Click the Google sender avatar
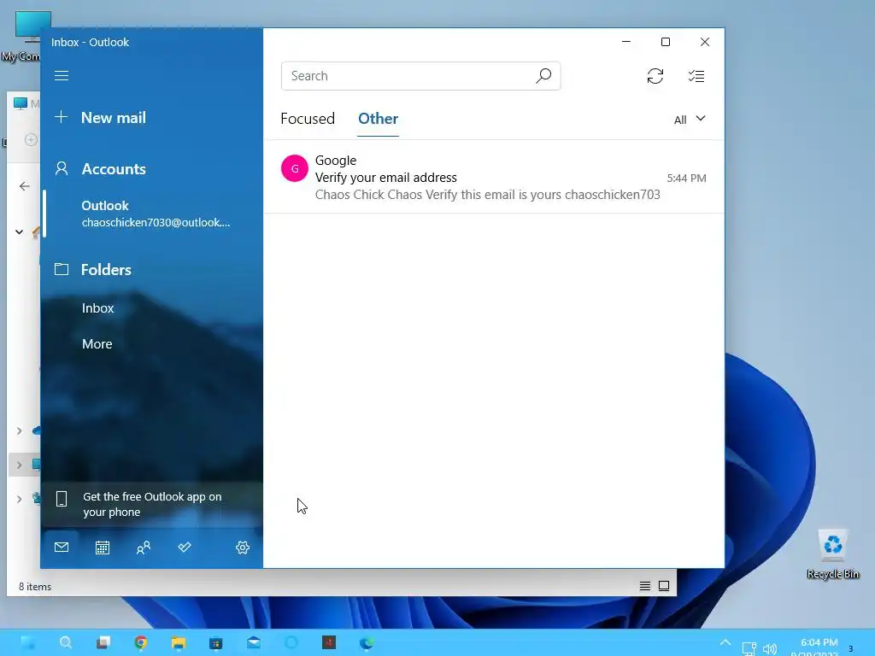 pos(295,168)
